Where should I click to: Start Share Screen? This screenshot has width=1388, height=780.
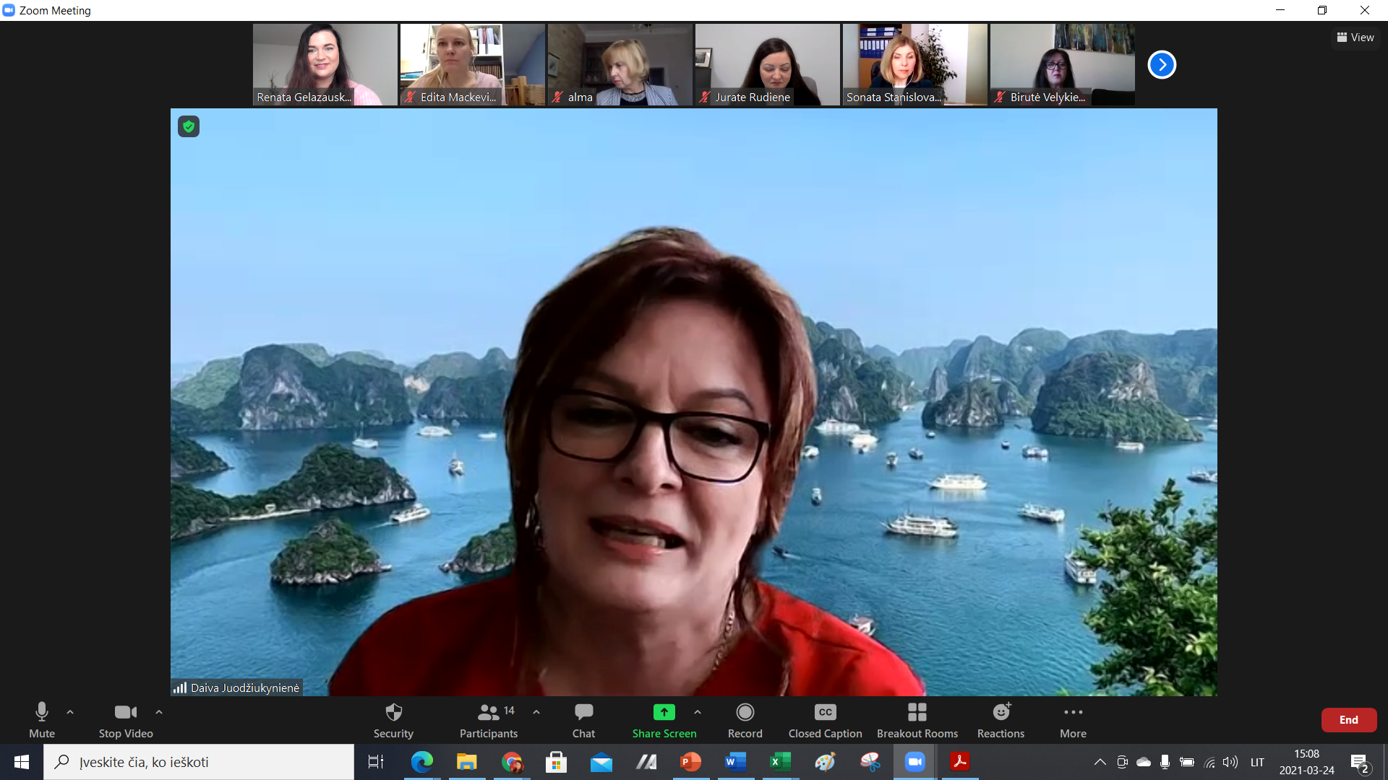pos(664,720)
